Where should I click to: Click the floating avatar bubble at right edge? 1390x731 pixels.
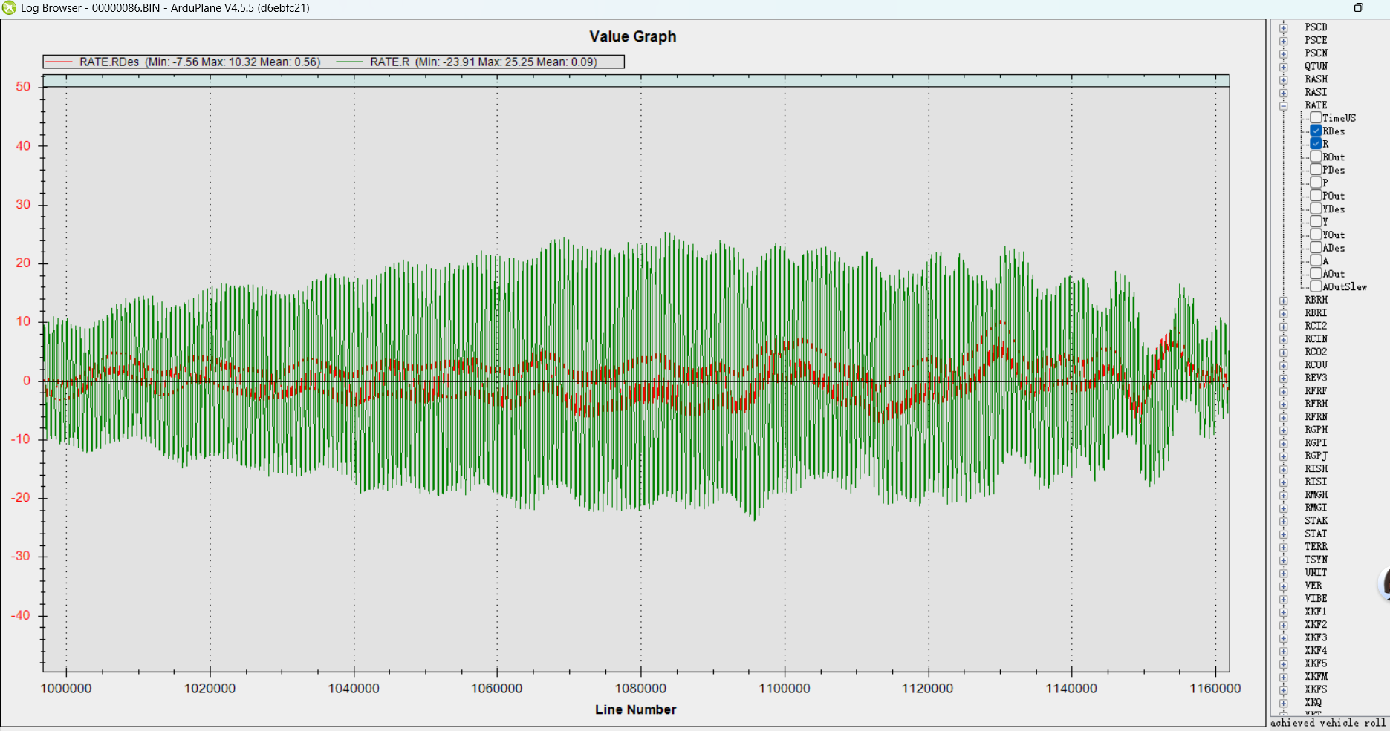pos(1384,583)
